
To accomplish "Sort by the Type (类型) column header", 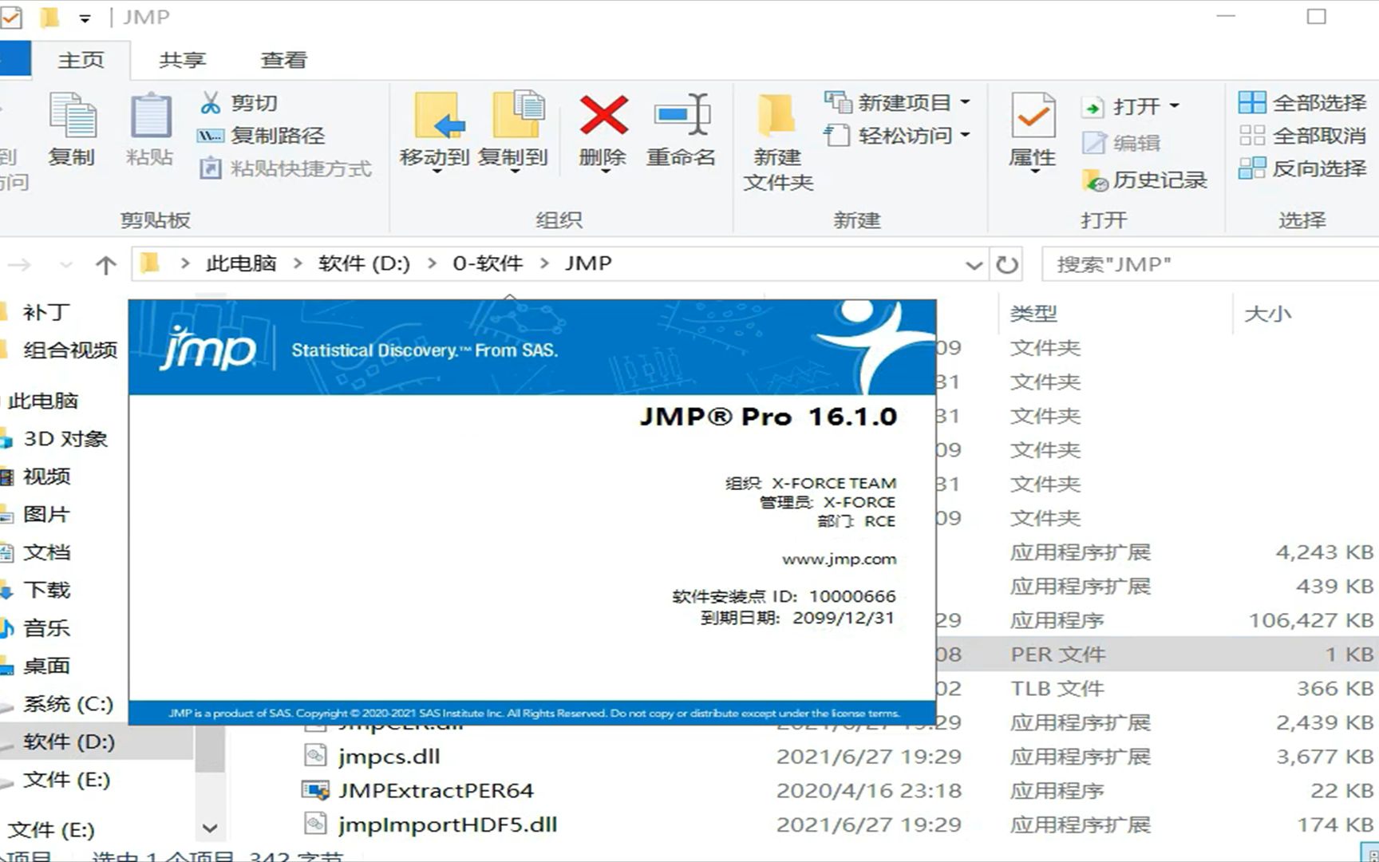I will pos(1033,314).
